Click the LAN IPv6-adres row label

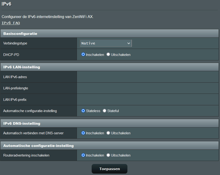point(15,77)
